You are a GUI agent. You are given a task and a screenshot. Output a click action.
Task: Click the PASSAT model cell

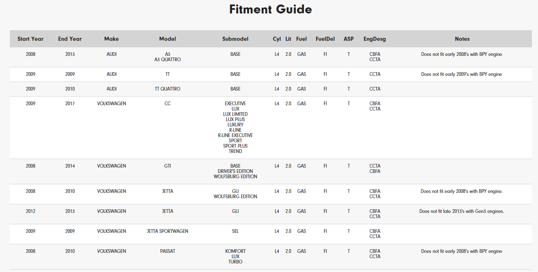[x=167, y=251]
